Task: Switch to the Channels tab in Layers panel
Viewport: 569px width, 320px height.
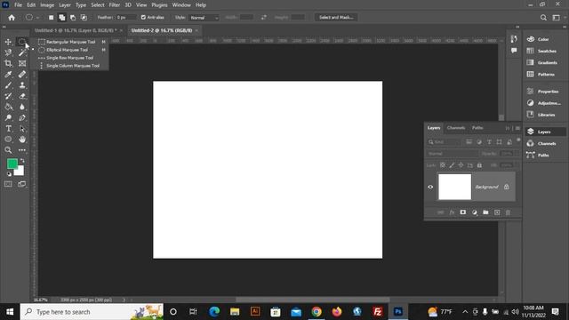Action: 456,128
